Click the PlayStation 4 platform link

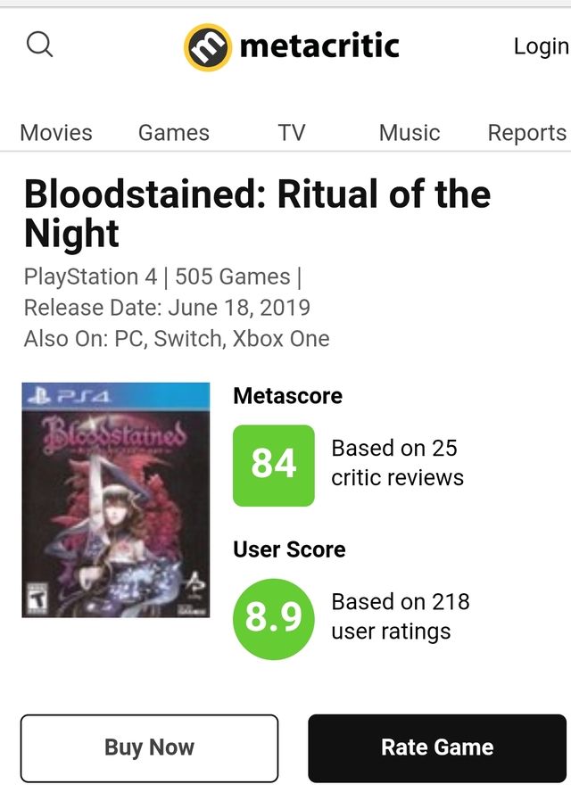[x=90, y=277]
